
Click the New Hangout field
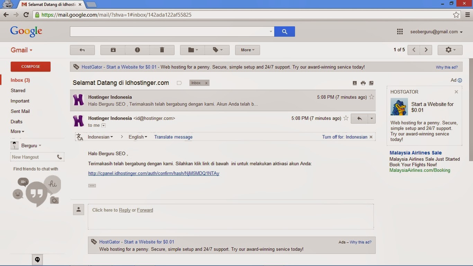[x=33, y=157]
